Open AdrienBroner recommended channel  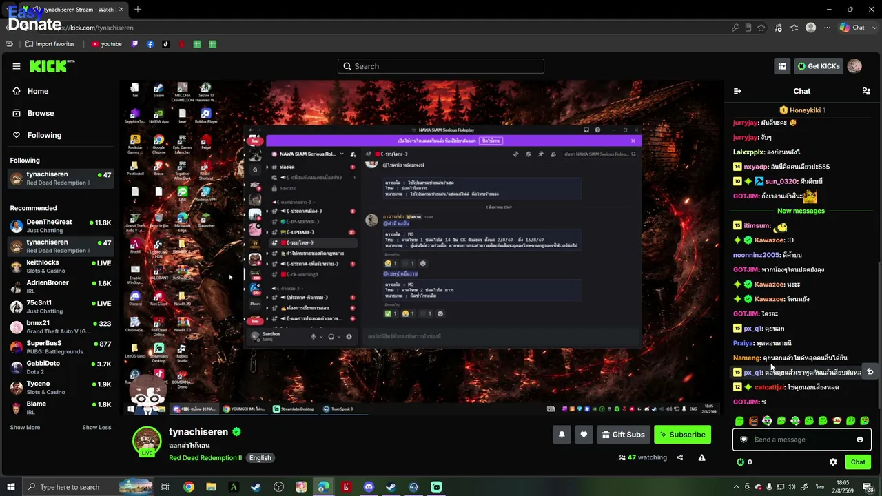point(61,287)
